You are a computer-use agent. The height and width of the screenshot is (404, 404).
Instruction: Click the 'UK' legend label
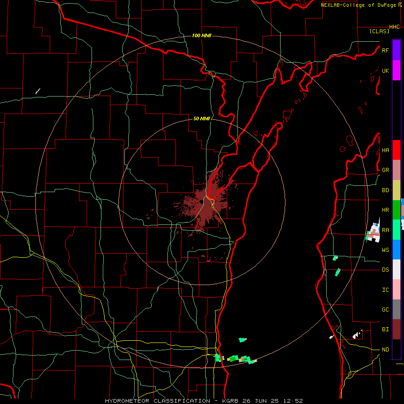click(x=386, y=70)
